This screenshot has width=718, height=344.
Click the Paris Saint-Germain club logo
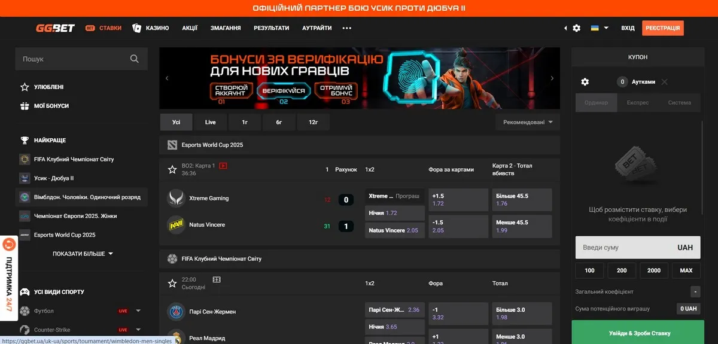pyautogui.click(x=176, y=312)
